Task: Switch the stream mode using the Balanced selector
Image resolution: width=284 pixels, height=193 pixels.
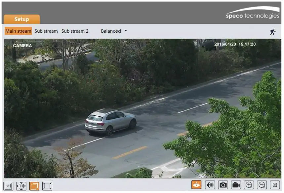Action: tap(111, 31)
